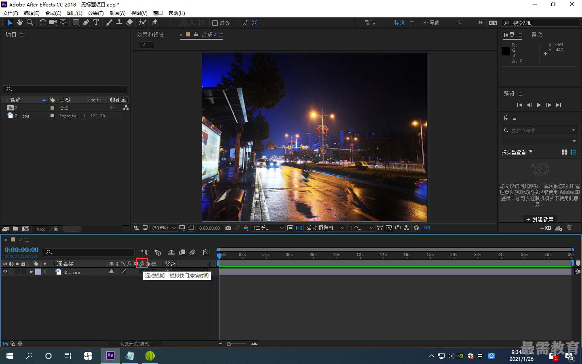Delete selected project item trash icon
This screenshot has width=582, height=364.
point(56,229)
